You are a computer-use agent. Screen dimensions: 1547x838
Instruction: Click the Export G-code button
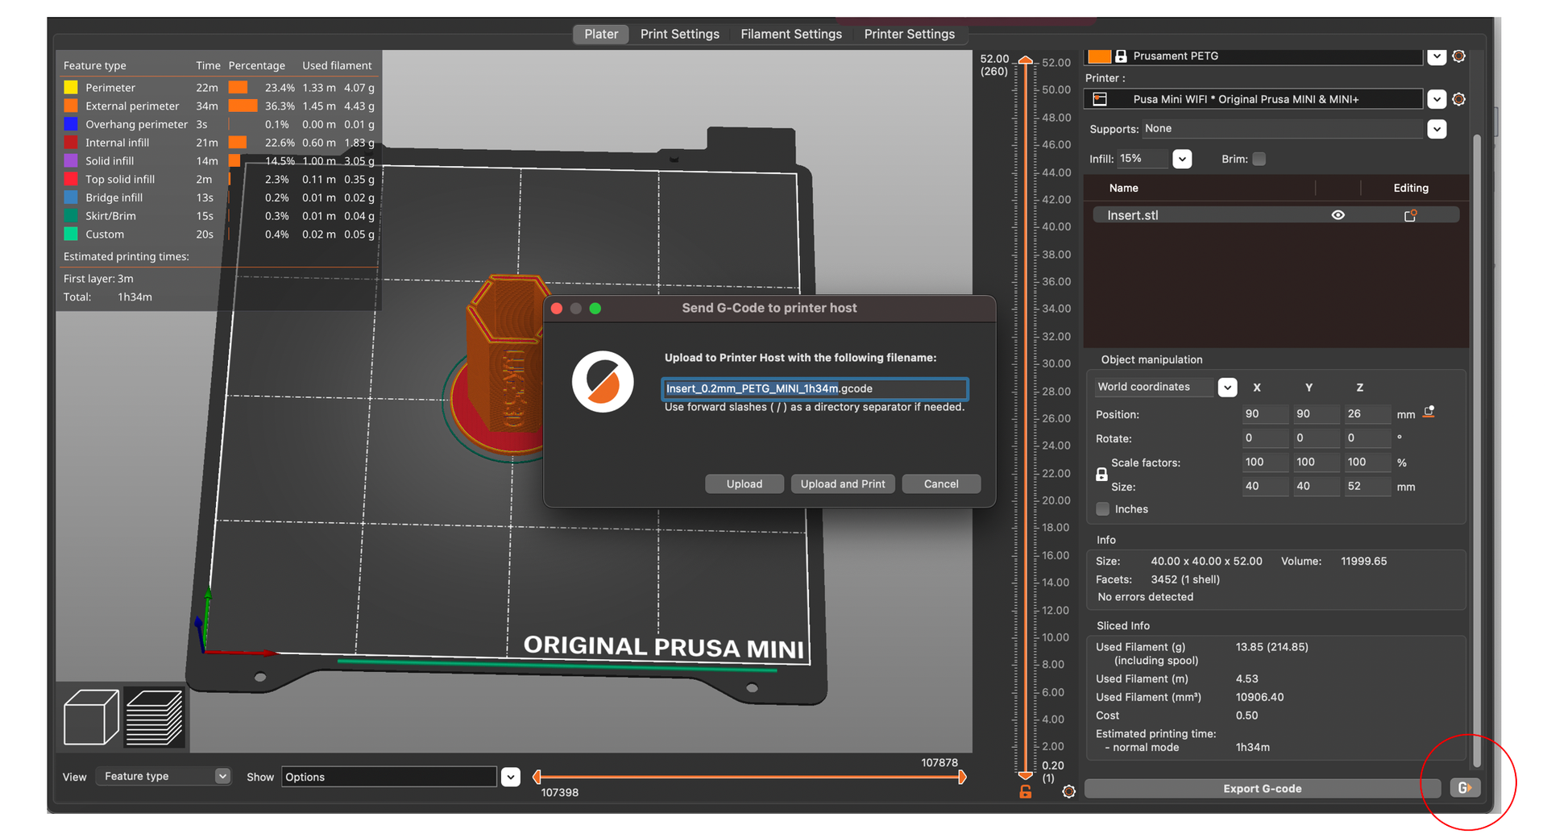tap(1262, 788)
